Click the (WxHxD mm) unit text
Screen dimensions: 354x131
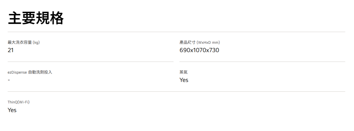208,43
